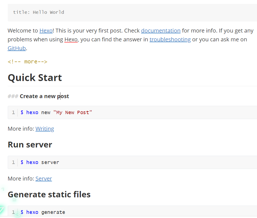Image resolution: width=257 pixels, height=218 pixels.
Task: Click the '###' markdown heading marker
Action: pos(13,96)
